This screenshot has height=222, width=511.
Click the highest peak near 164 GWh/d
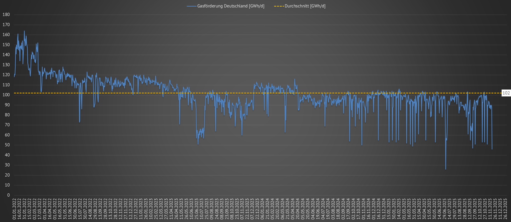tap(24, 31)
